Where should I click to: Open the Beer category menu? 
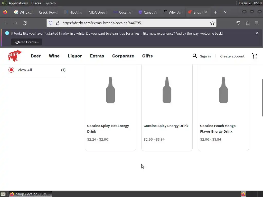(36, 56)
